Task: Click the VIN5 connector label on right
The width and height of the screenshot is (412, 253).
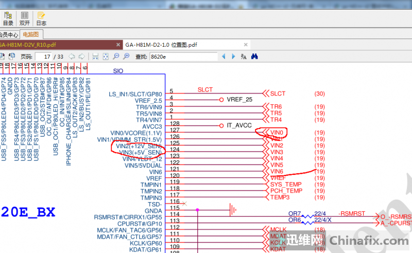Action: 277,165
